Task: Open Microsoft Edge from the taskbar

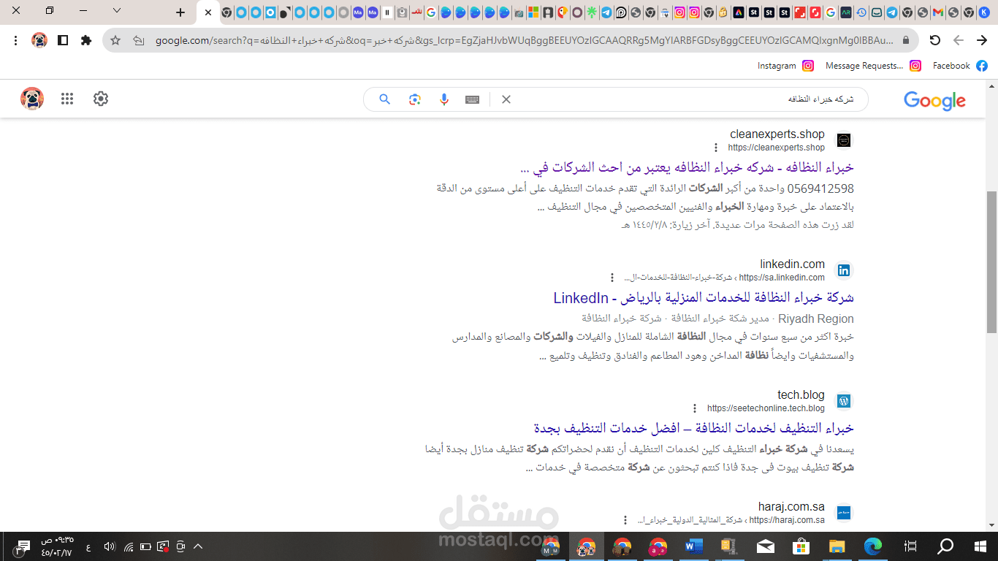Action: (x=873, y=546)
